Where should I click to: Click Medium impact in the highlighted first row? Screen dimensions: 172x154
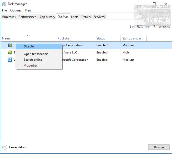click(128, 45)
